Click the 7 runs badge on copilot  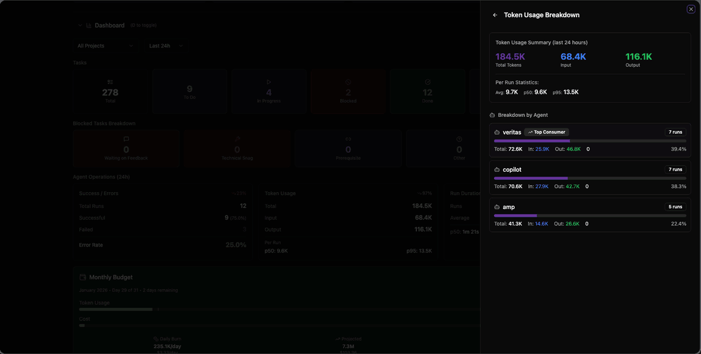(675, 169)
